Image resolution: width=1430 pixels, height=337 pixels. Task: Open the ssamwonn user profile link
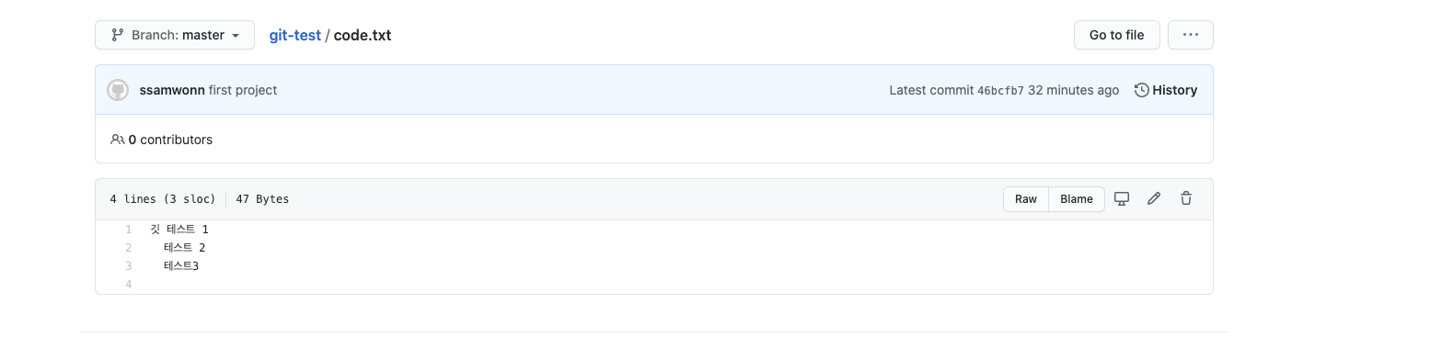pyautogui.click(x=172, y=90)
